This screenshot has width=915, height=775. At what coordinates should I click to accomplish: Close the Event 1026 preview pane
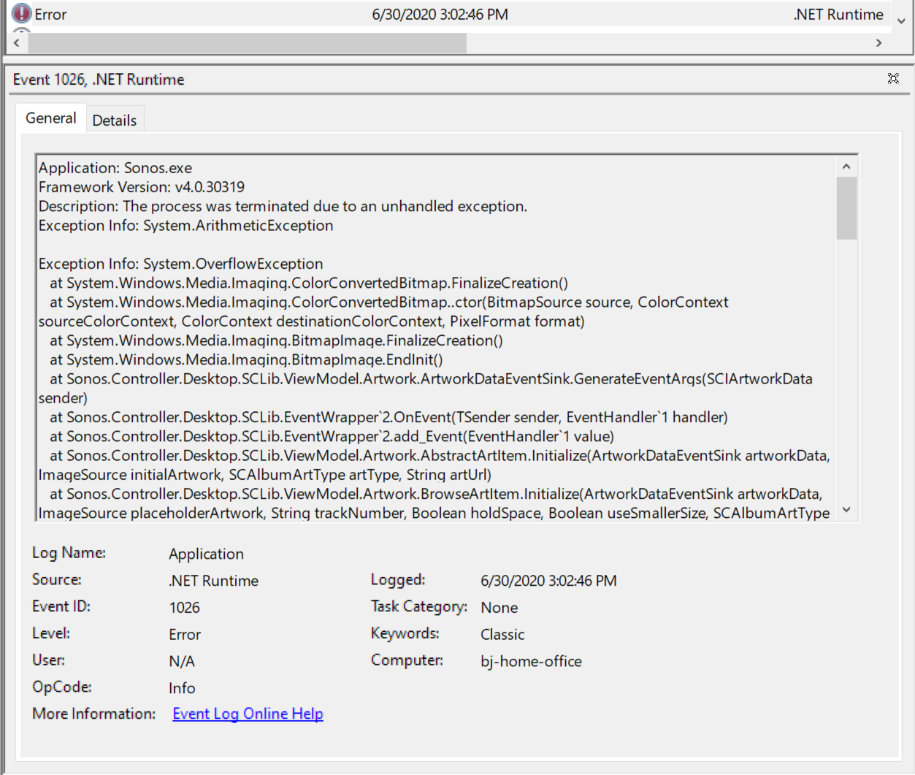click(893, 78)
